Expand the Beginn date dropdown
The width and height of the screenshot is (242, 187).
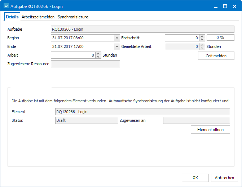(117, 37)
